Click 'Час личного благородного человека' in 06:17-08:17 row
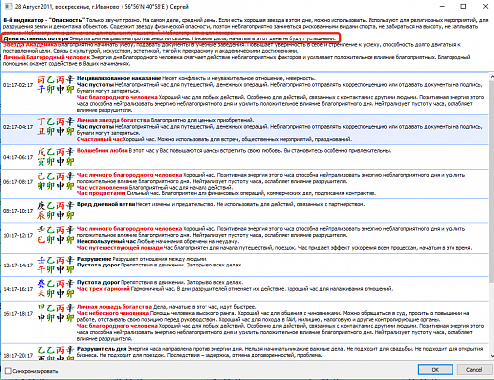This screenshot has height=380, width=494. point(129,175)
